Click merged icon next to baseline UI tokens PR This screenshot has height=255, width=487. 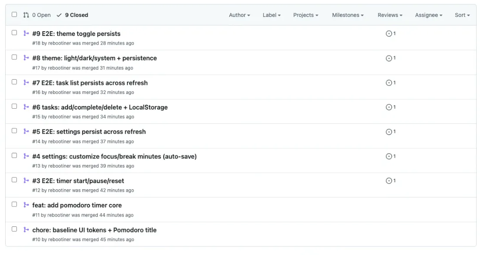click(26, 230)
